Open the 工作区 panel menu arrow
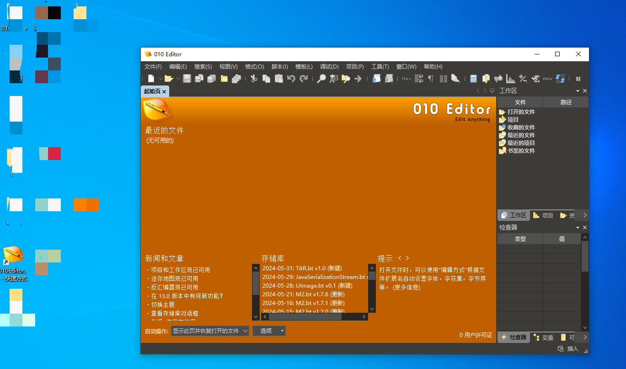Image resolution: width=626 pixels, height=369 pixels. point(578,91)
